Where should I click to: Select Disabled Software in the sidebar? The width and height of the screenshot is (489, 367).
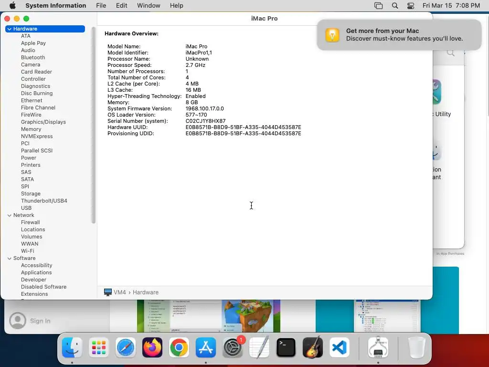[43, 287]
